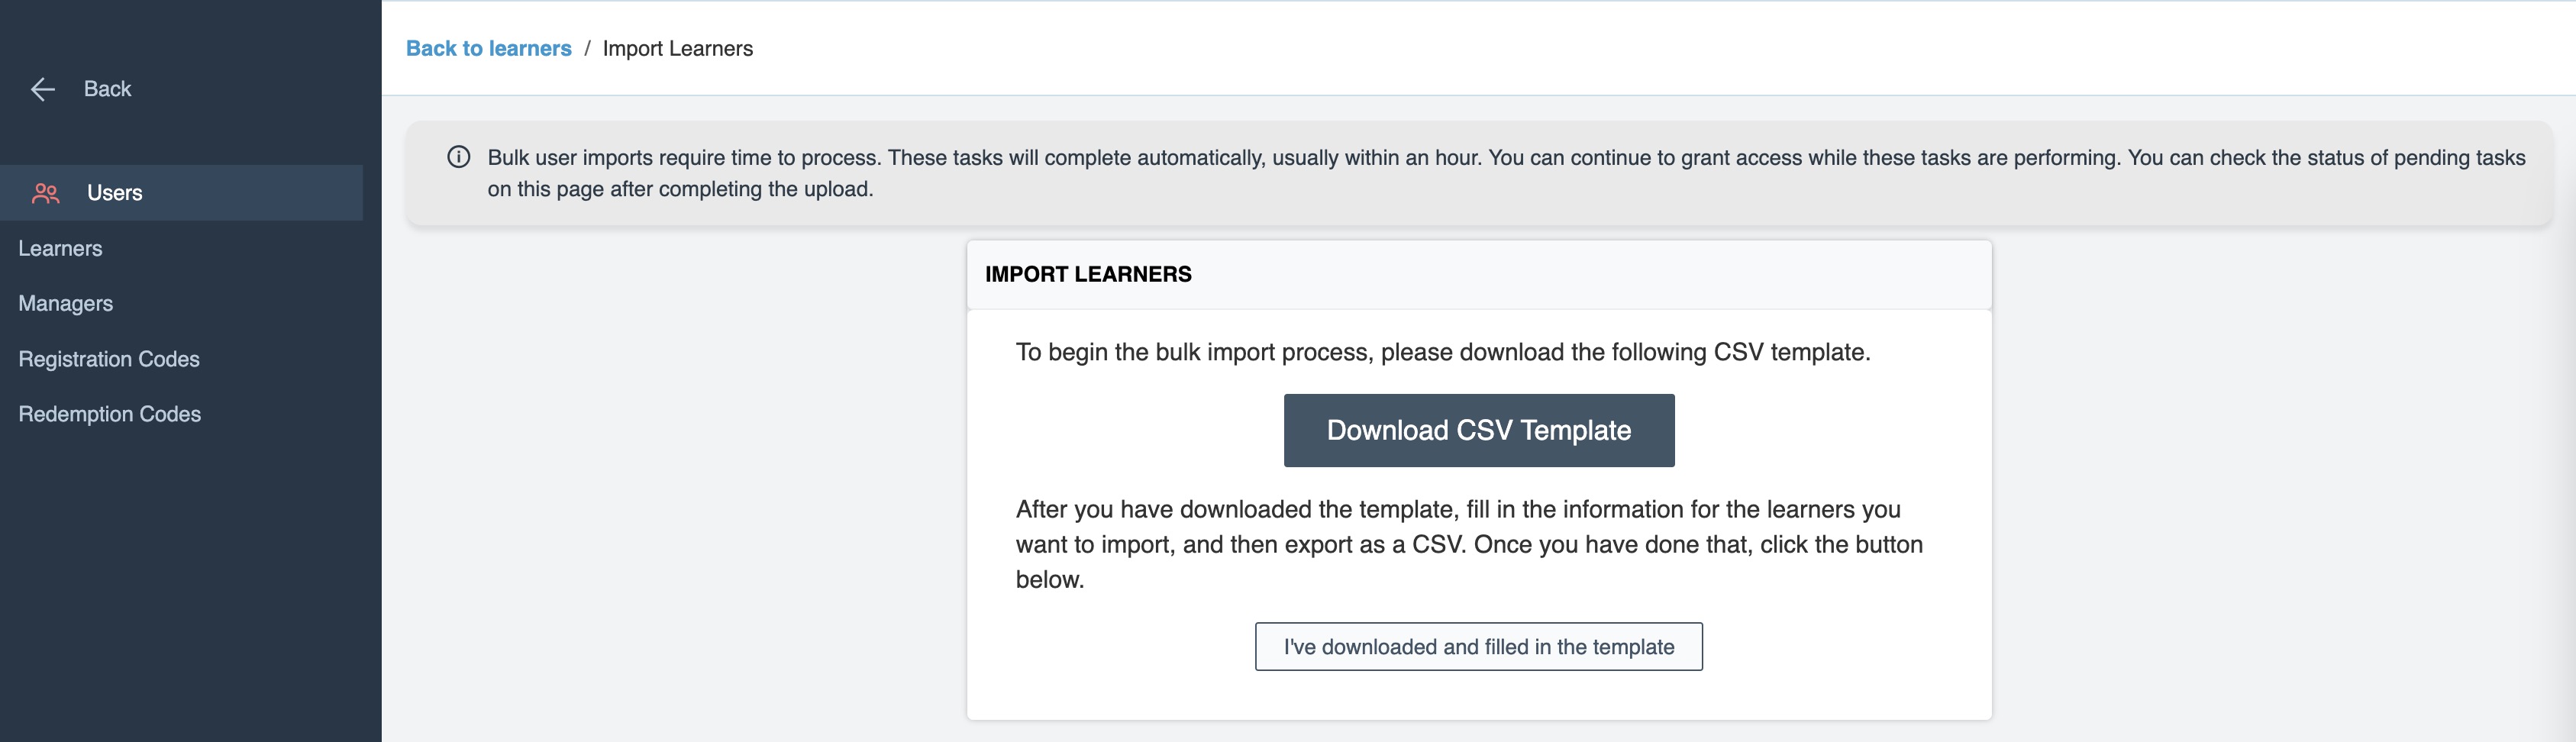The height and width of the screenshot is (742, 2576).
Task: Select the 'Import Learners' breadcrumb entry
Action: tap(678, 47)
